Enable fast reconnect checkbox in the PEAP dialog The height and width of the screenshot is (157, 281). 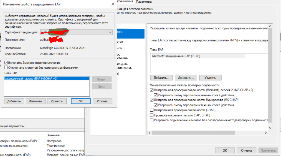coord(6,62)
